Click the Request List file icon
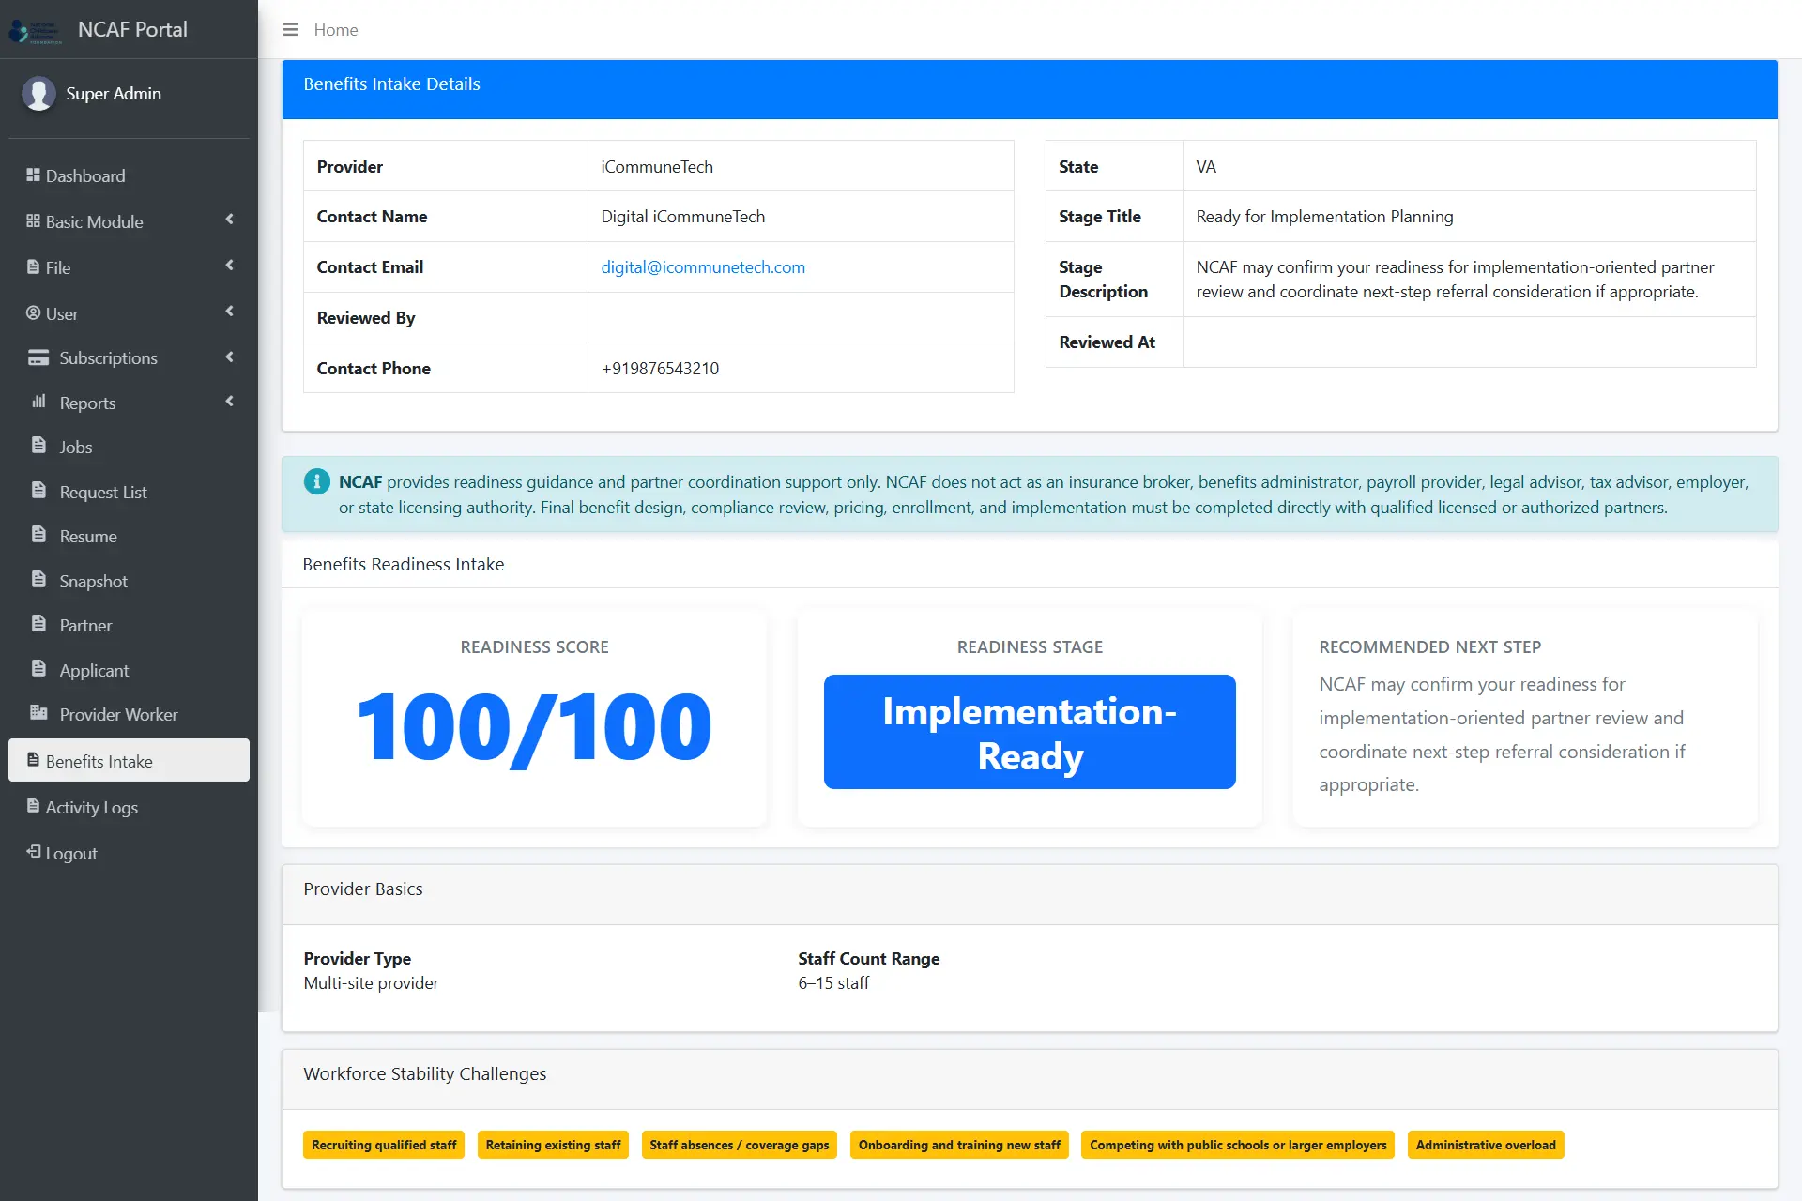 point(38,491)
